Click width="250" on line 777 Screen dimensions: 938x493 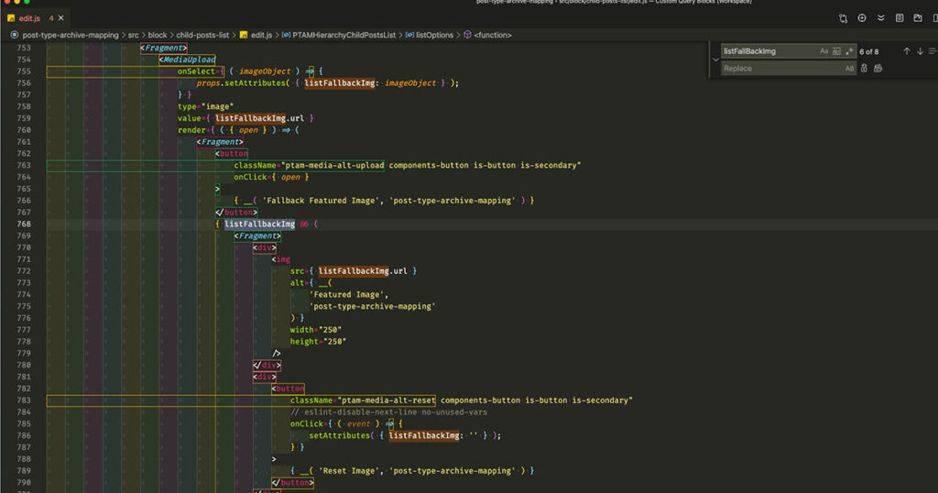tap(316, 330)
